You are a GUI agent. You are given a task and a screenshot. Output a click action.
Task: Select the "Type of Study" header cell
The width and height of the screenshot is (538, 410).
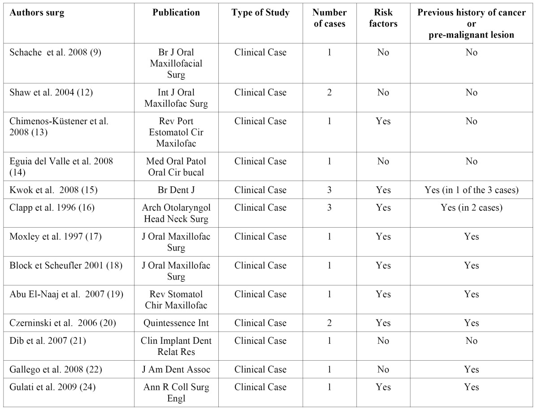click(x=260, y=13)
